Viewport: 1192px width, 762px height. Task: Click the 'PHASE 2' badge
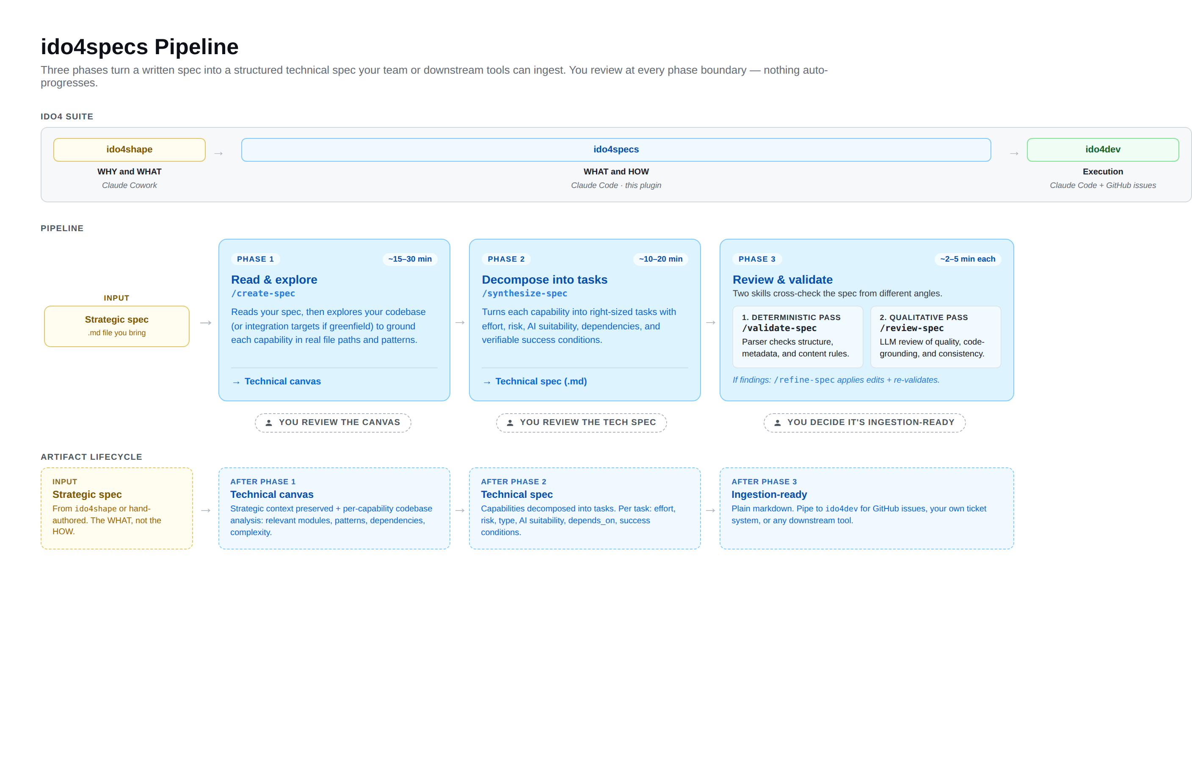(x=506, y=259)
